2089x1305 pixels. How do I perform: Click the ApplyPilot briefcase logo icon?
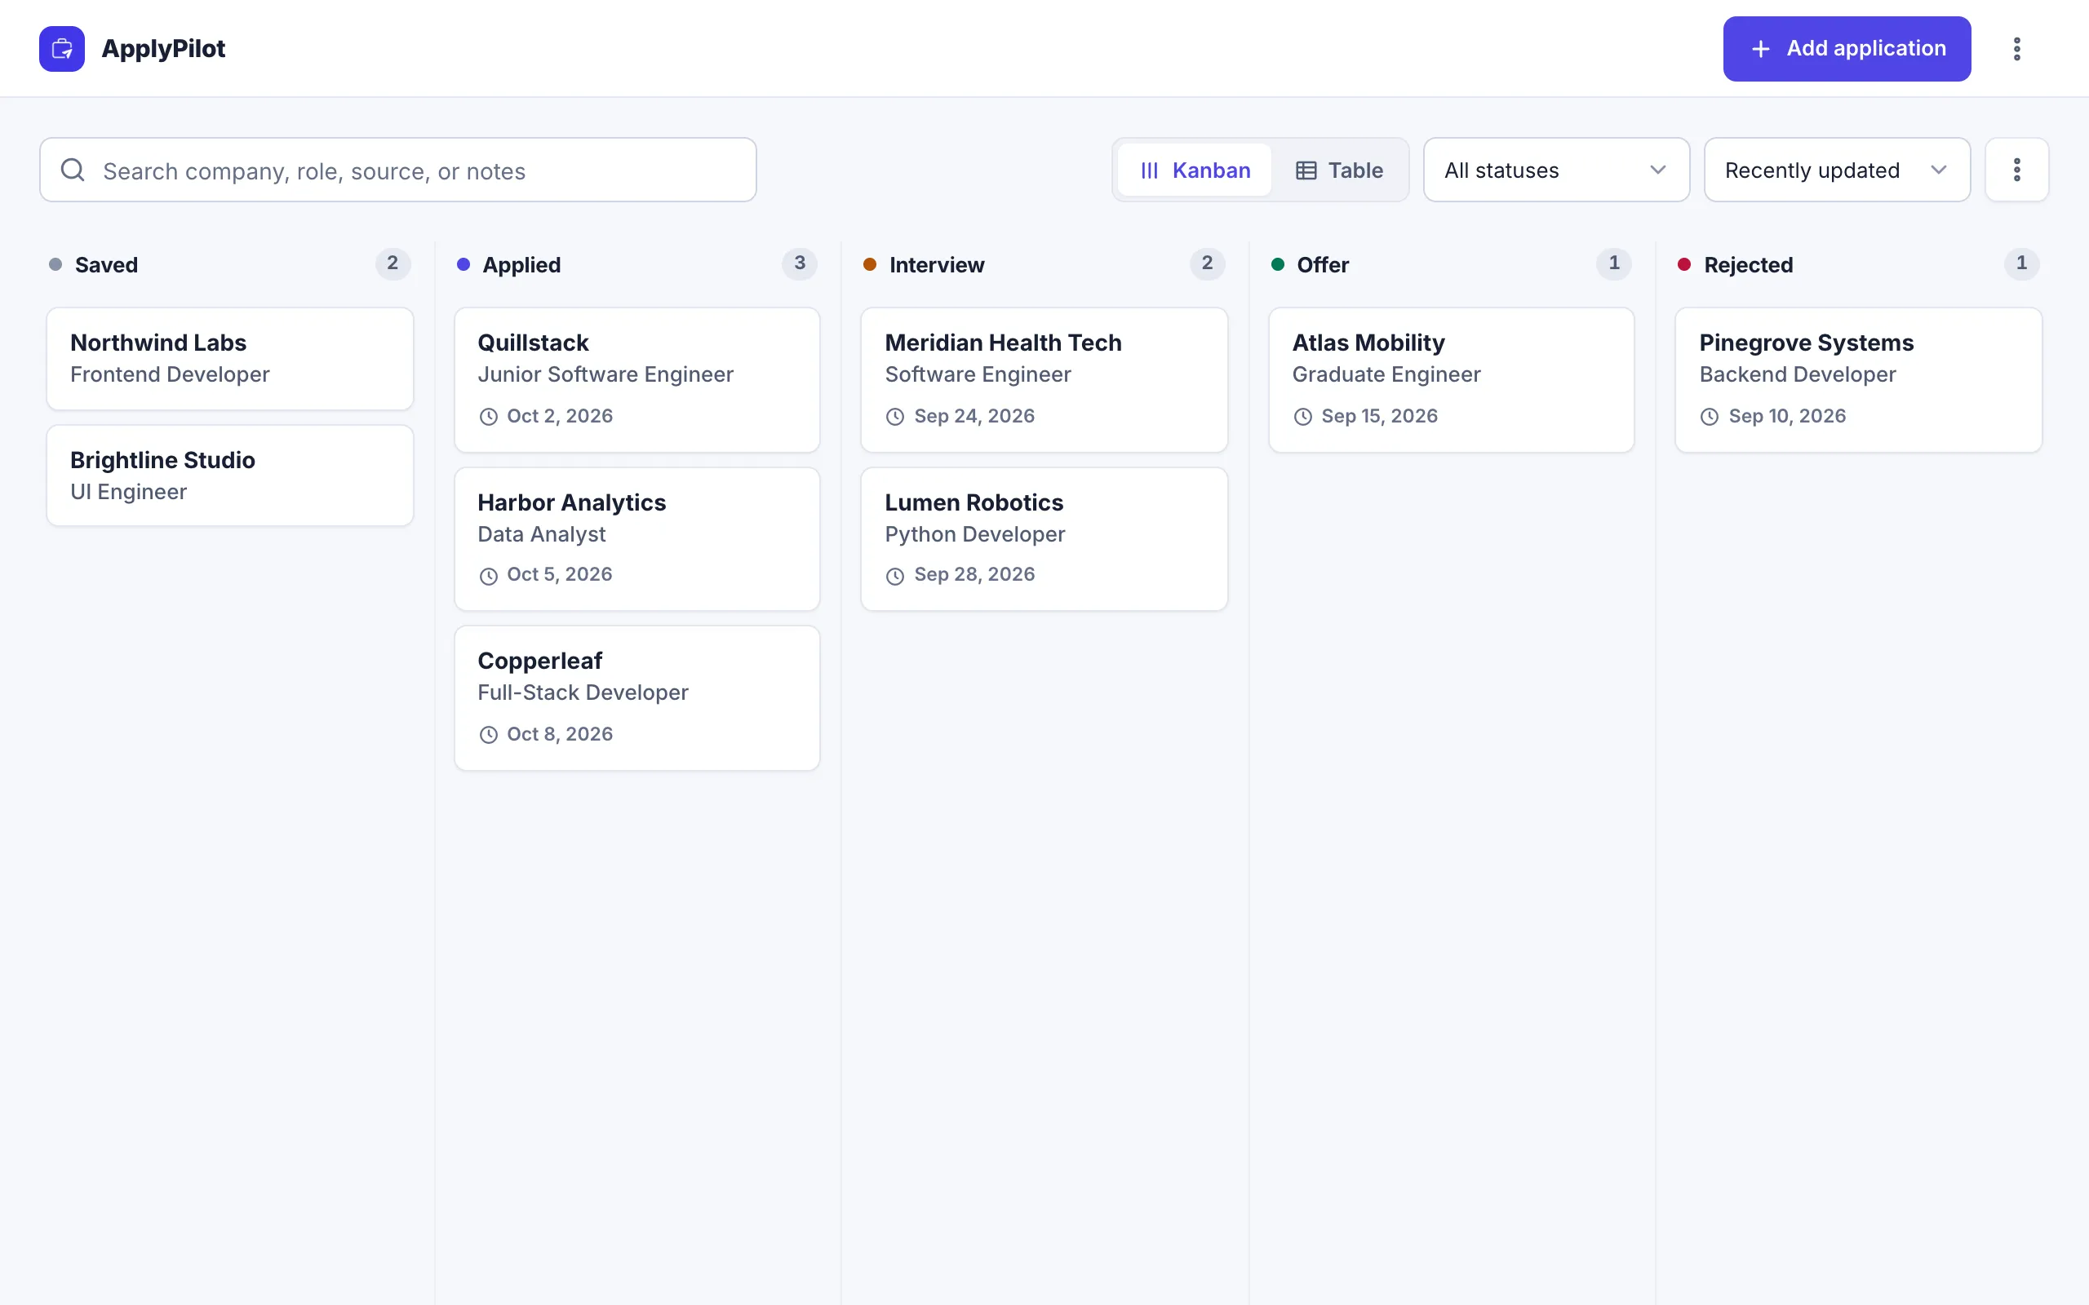(61, 48)
